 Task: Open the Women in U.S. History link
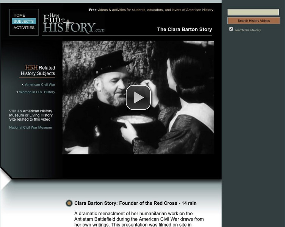coord(37,92)
